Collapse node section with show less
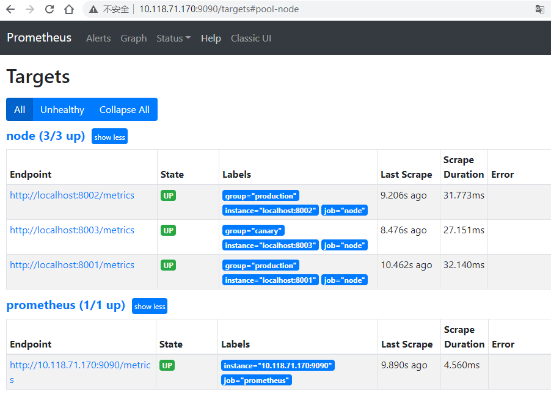551x397 pixels. coord(109,137)
